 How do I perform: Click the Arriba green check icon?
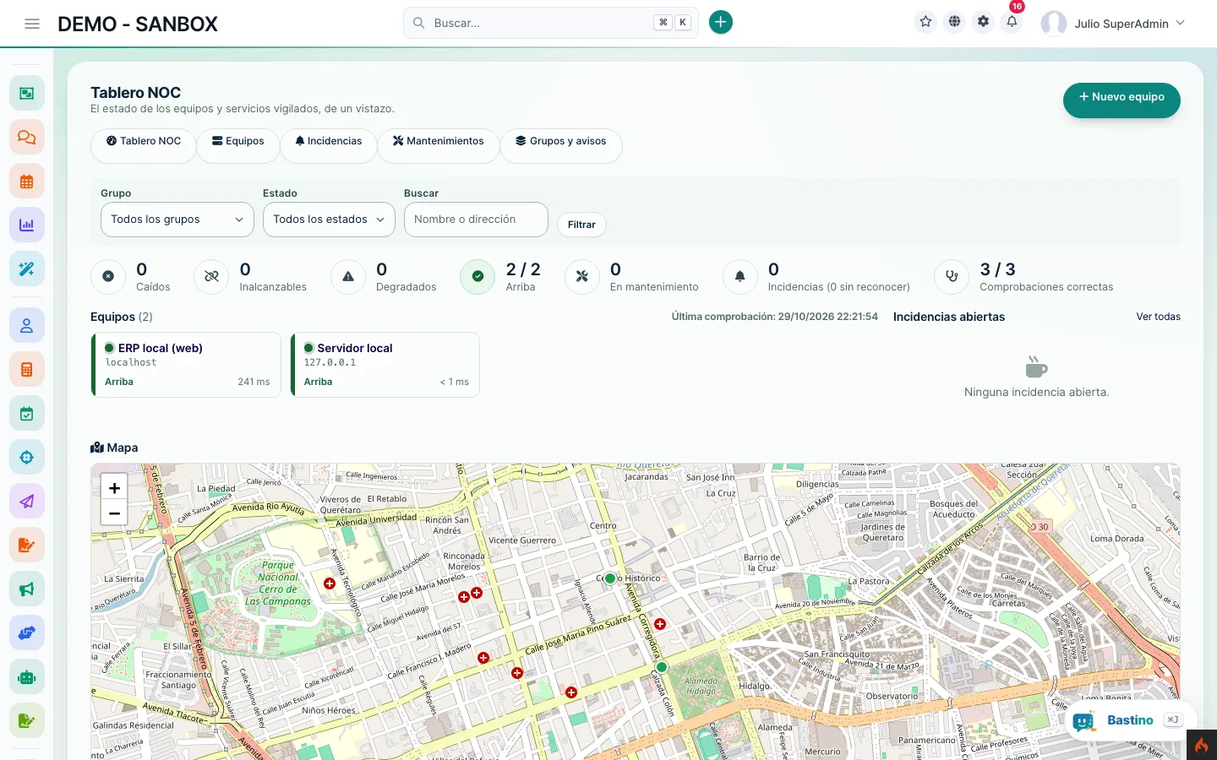coord(478,276)
